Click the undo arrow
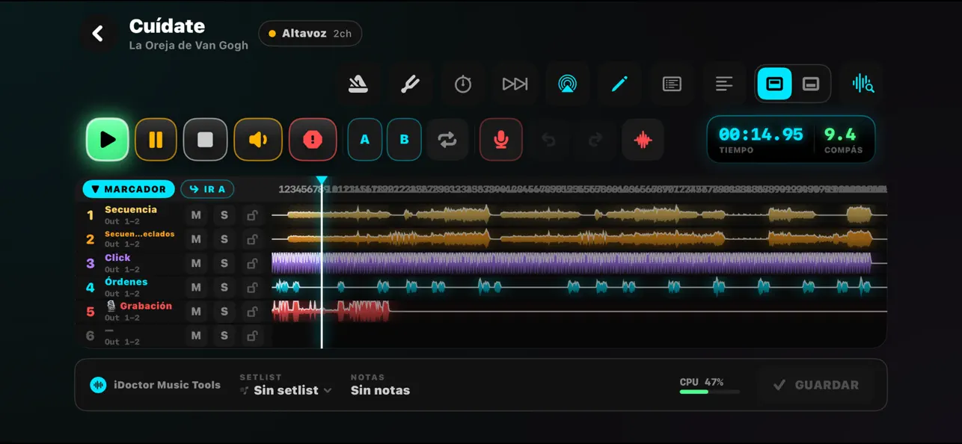 (548, 140)
